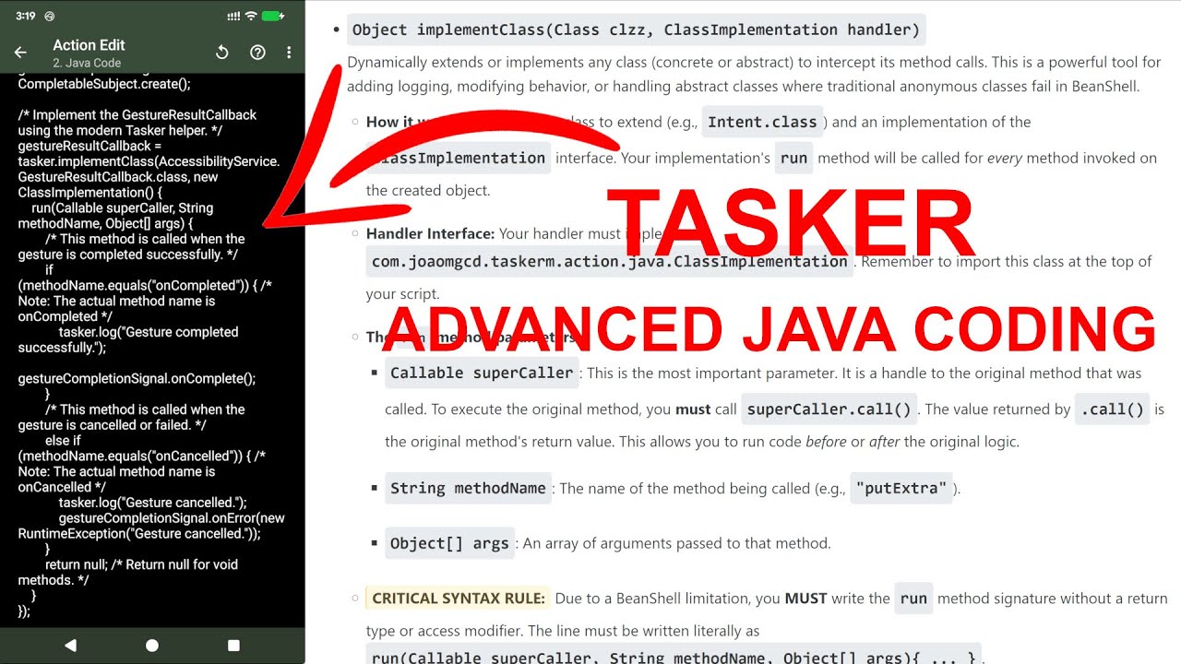1181x664 pixels.
Task: Tap the back arrow in Action Edit
Action: (x=20, y=53)
